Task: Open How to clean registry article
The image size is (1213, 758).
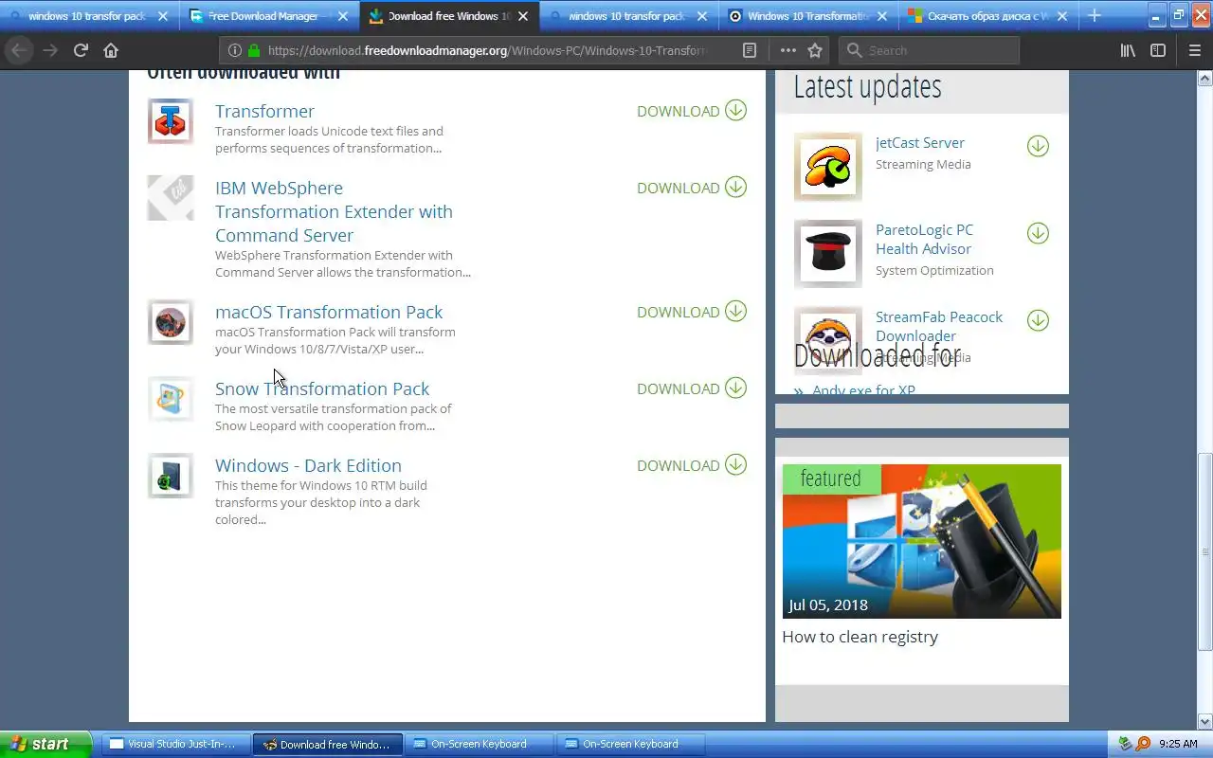Action: coord(860,637)
